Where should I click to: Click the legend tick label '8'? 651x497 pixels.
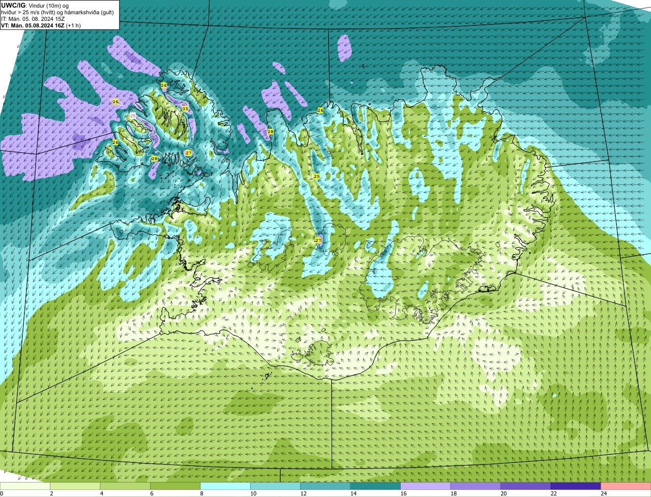click(201, 493)
